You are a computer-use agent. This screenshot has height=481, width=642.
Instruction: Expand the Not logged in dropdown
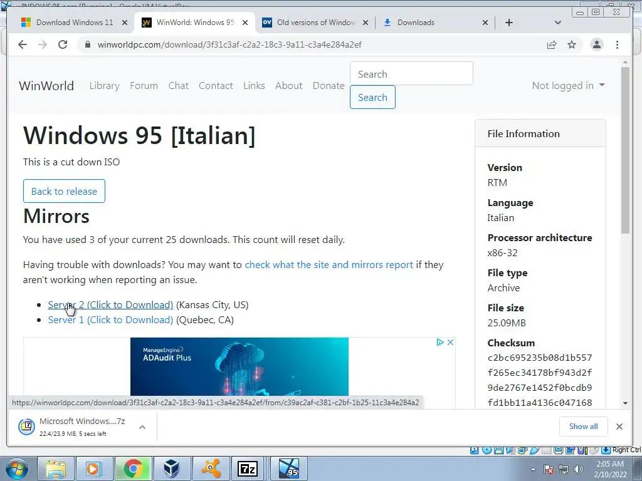tap(568, 85)
